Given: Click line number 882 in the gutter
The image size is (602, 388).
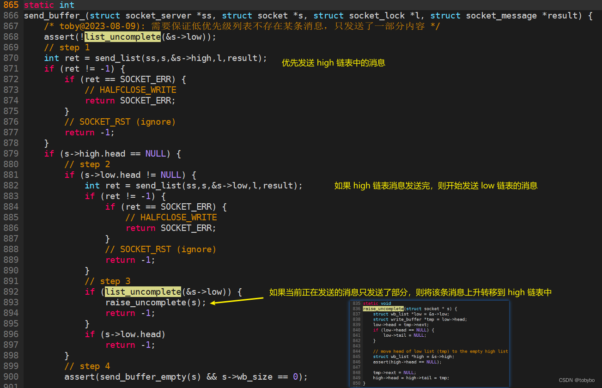Looking at the screenshot, I should 10,186.
